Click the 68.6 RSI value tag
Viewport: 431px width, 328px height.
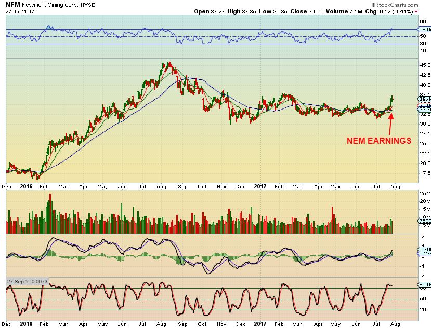point(424,29)
